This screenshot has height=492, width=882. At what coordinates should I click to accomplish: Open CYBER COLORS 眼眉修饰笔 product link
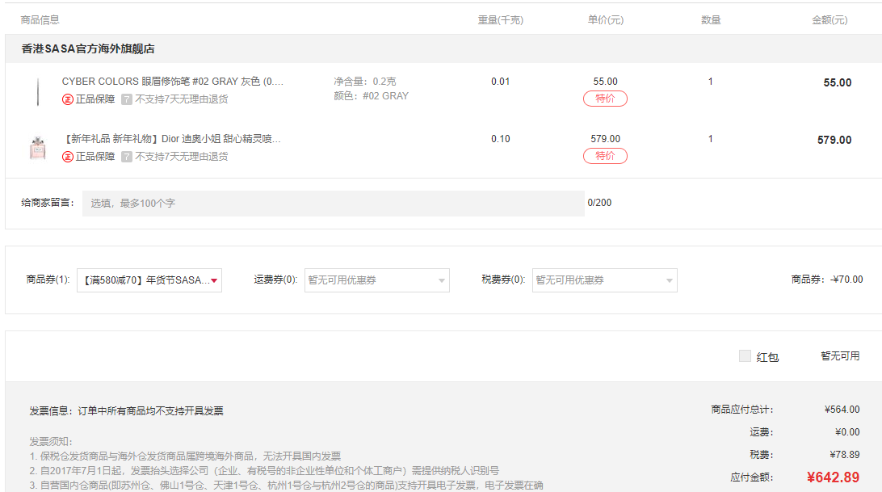(173, 82)
